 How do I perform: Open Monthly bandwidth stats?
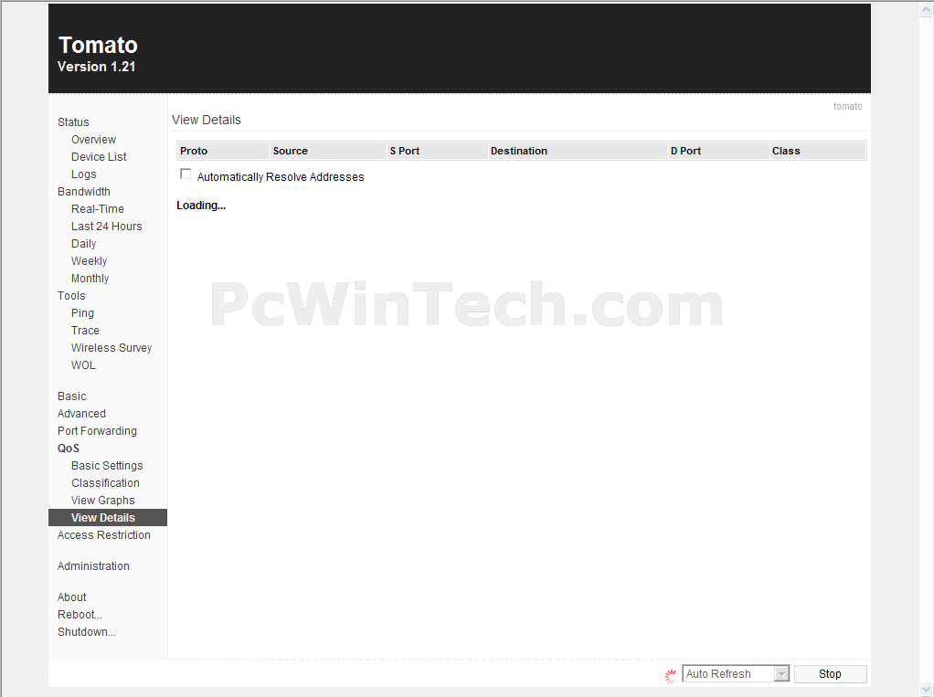coord(90,278)
